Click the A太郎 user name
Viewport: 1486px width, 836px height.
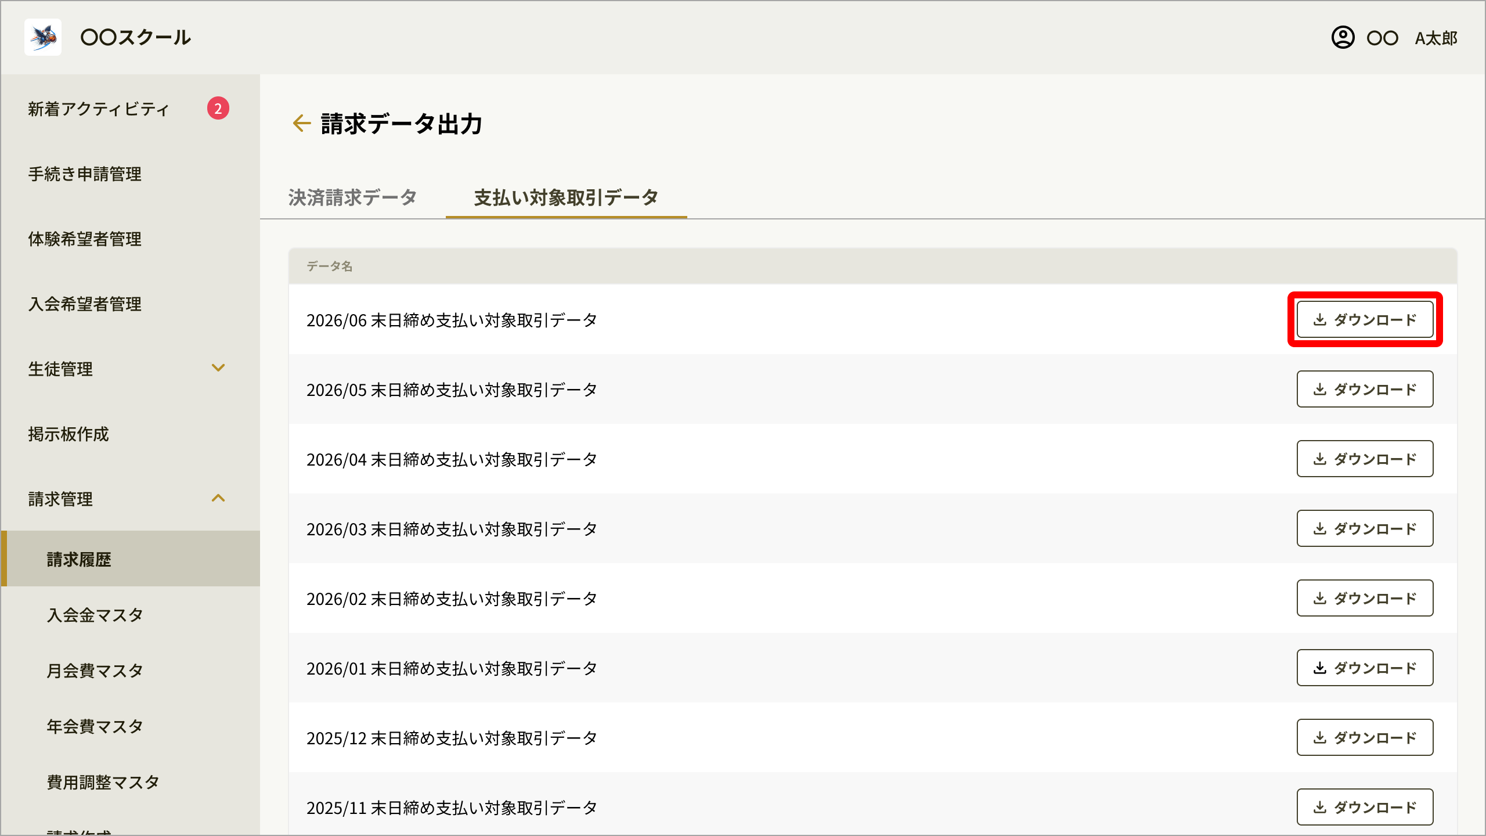tap(1436, 38)
